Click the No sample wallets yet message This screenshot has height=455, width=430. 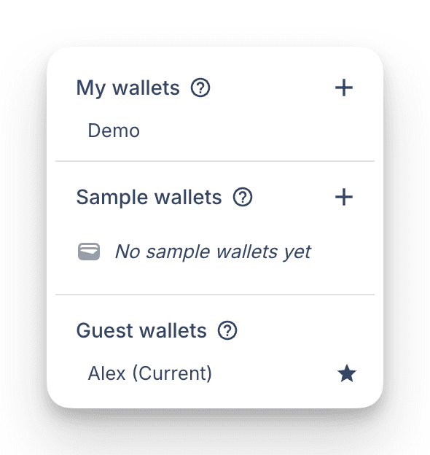[213, 252]
